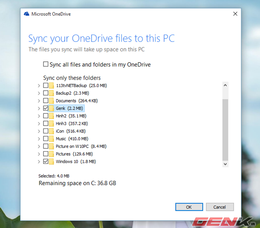Viewport: 260px width, 228px height.
Task: Expand the Picture on W10PC folder
Action: click(39, 147)
